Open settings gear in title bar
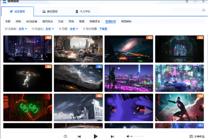Image resolution: width=208 pixels, height=139 pixels. (187, 2)
